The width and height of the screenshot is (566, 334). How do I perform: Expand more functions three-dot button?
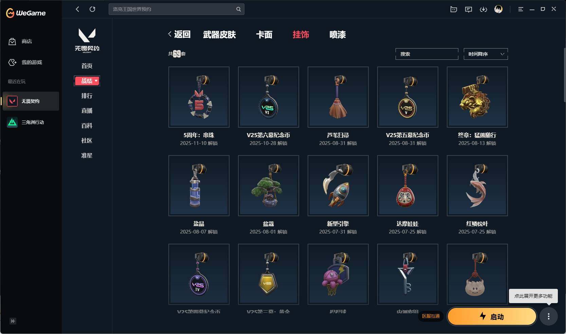[x=549, y=316]
